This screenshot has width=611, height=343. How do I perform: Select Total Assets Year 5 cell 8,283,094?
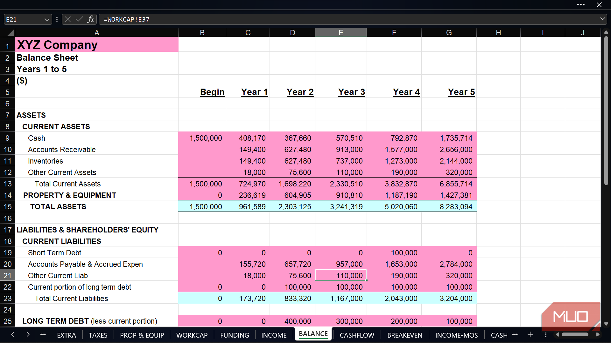pos(449,207)
